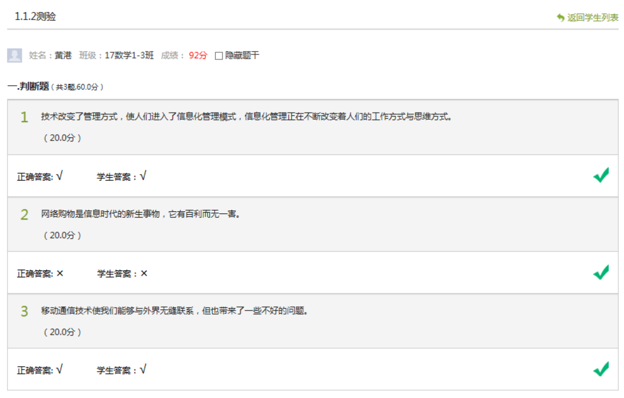Click the 隐藏题干 label text
The height and width of the screenshot is (398, 624).
(242, 55)
